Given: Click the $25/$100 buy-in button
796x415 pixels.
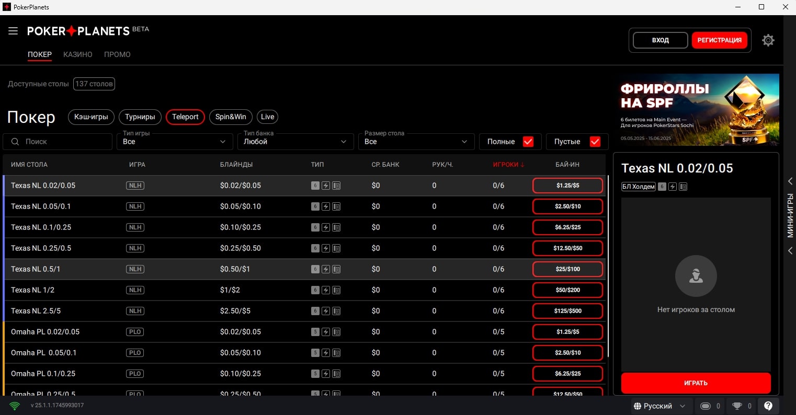Looking at the screenshot, I should (x=568, y=269).
